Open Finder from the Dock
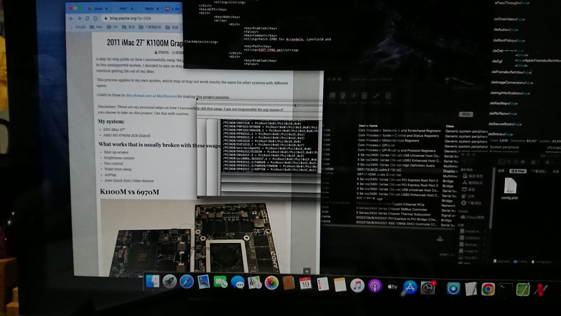561x316 pixels. click(153, 281)
